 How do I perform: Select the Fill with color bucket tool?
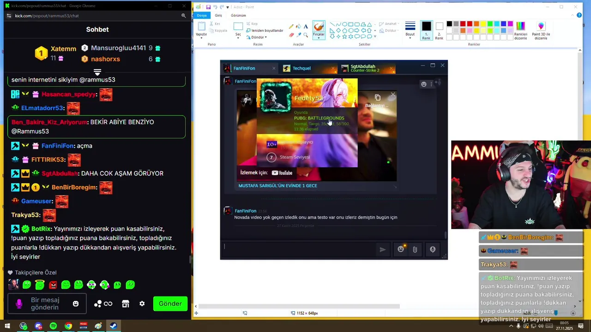click(x=298, y=26)
